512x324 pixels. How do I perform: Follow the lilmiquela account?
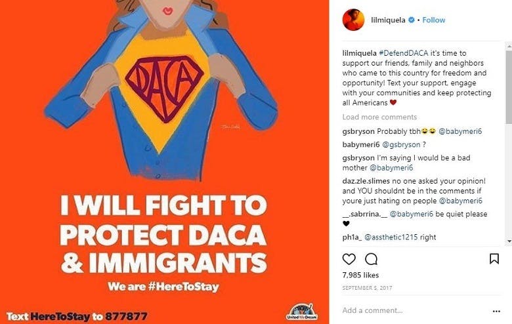coord(434,20)
